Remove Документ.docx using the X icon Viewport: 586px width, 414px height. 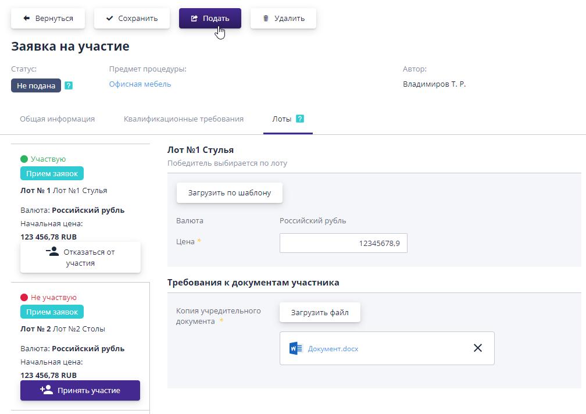coord(478,348)
